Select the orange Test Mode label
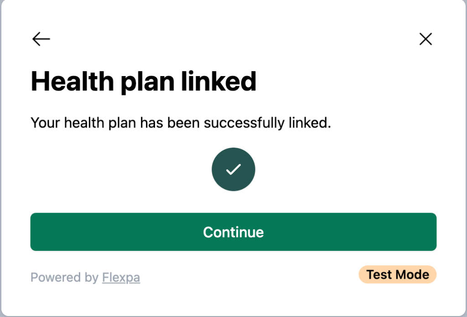The image size is (467, 317). tap(397, 275)
